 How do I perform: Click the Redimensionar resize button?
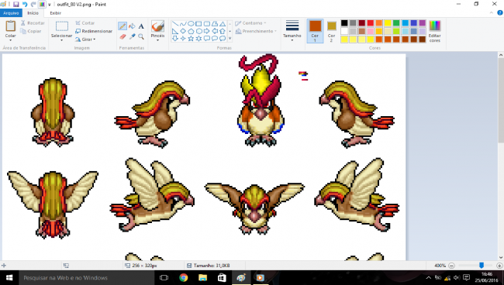click(94, 31)
